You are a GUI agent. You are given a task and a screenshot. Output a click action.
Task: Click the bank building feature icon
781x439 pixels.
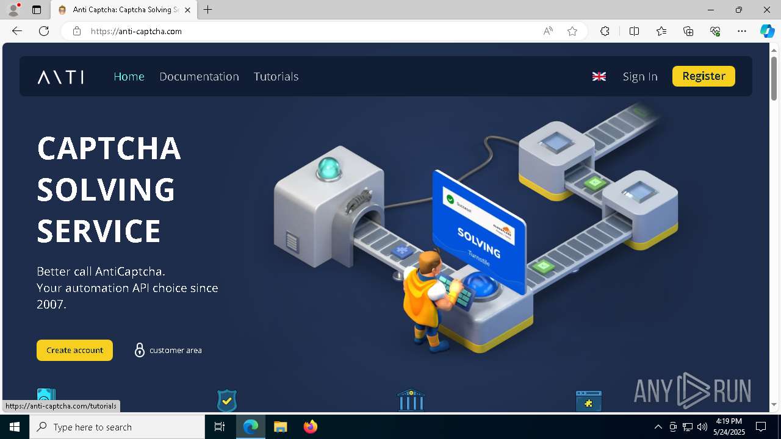pos(411,401)
